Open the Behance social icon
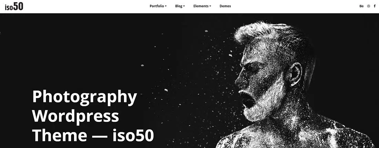The width and height of the screenshot is (379, 148). [x=361, y=6]
